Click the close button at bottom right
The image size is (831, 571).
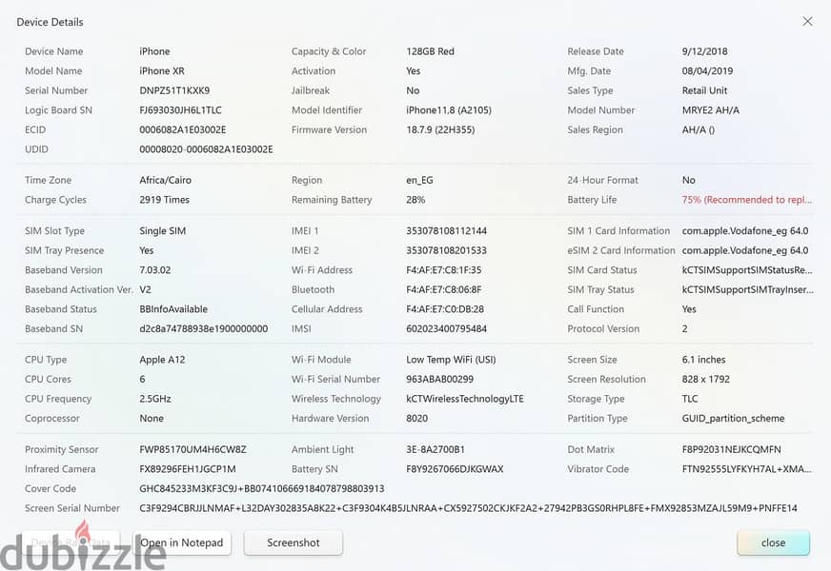773,542
